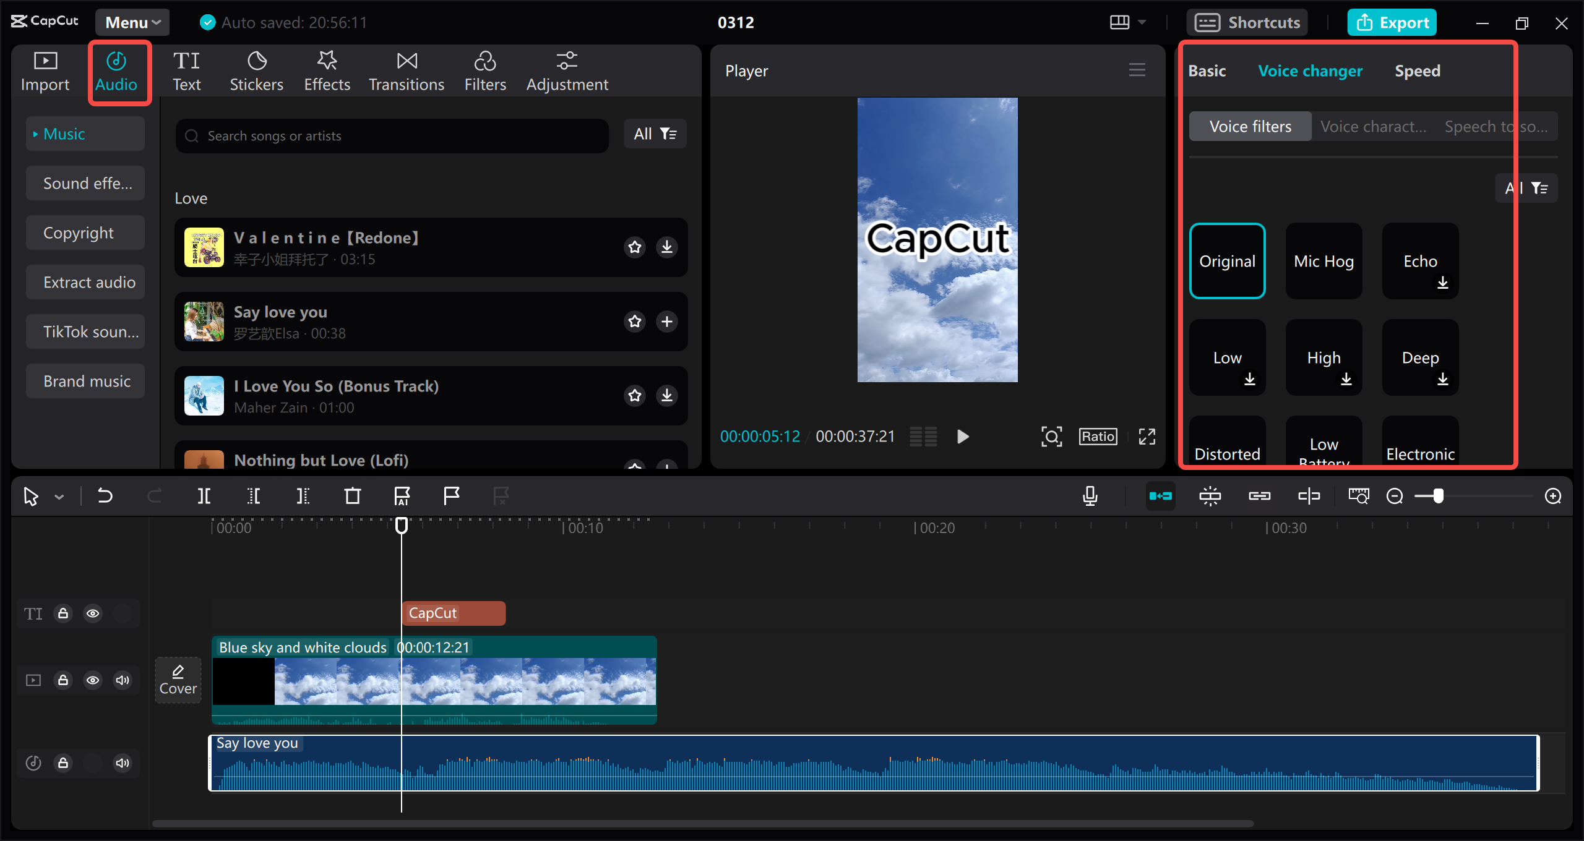Select the Split clip tool
Image resolution: width=1584 pixels, height=841 pixels.
pos(204,497)
